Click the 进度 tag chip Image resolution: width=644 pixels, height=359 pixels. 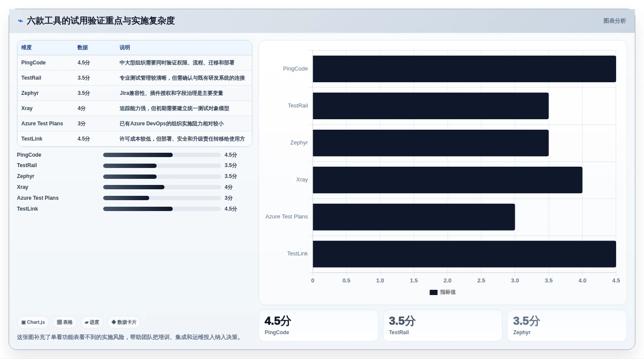pyautogui.click(x=92, y=322)
